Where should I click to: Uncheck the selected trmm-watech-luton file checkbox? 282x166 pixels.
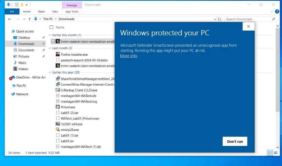pyautogui.click(x=53, y=42)
